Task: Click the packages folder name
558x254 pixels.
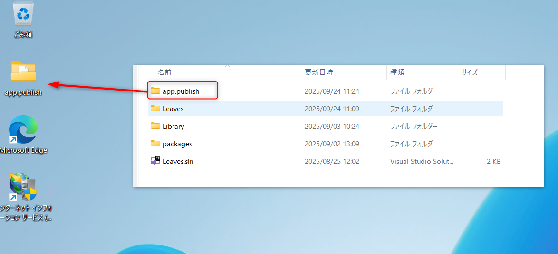Action: [177, 144]
